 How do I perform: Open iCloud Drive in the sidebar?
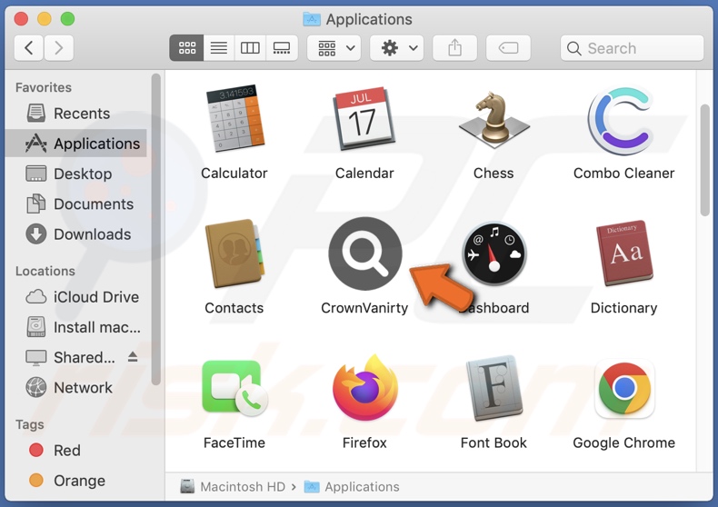(75, 297)
